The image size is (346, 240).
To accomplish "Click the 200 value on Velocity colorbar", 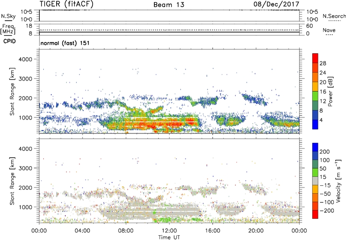I will 325,152.
